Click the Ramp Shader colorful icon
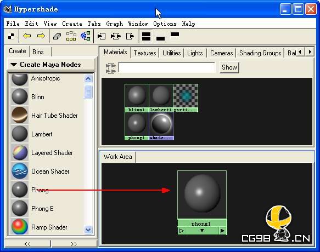This screenshot has width=320, height=252. click(x=20, y=227)
